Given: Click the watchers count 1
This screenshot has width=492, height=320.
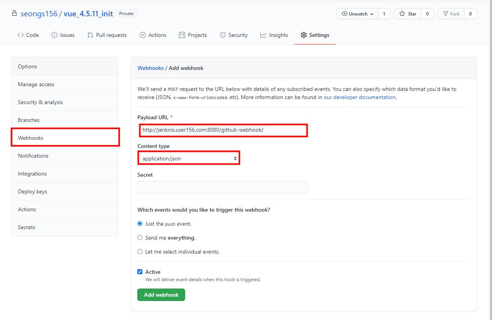Looking at the screenshot, I should (384, 14).
